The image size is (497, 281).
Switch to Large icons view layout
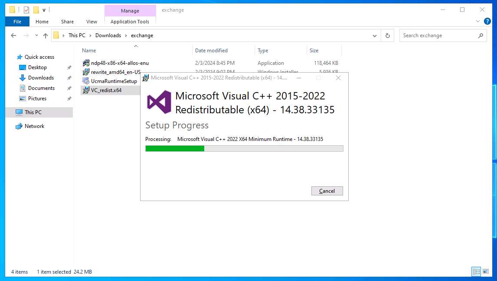coord(486,271)
